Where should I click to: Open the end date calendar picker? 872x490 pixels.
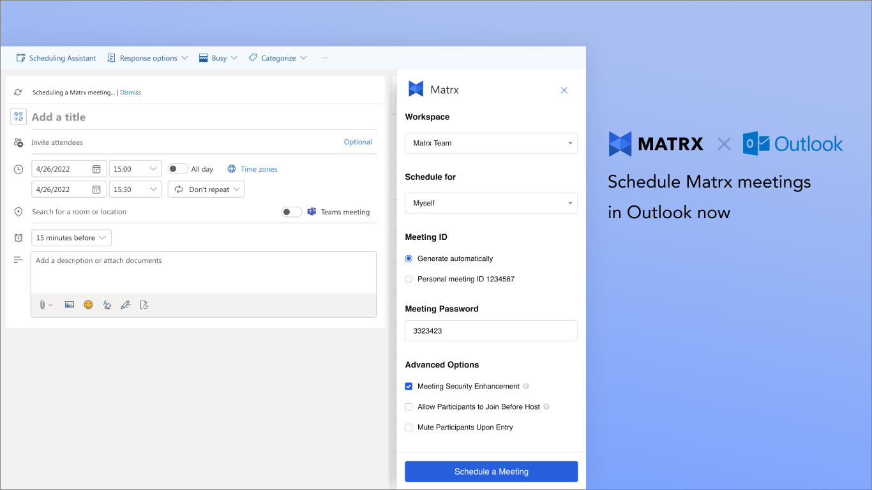(x=96, y=189)
